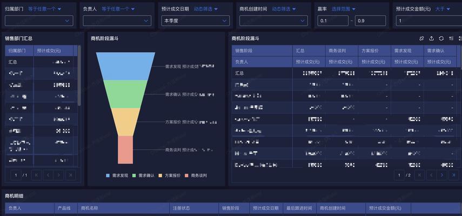The height and width of the screenshot is (216, 462).
Task: Click 负责人 header in 商机阶段漏斗 table
Action: pyautogui.click(x=262, y=62)
